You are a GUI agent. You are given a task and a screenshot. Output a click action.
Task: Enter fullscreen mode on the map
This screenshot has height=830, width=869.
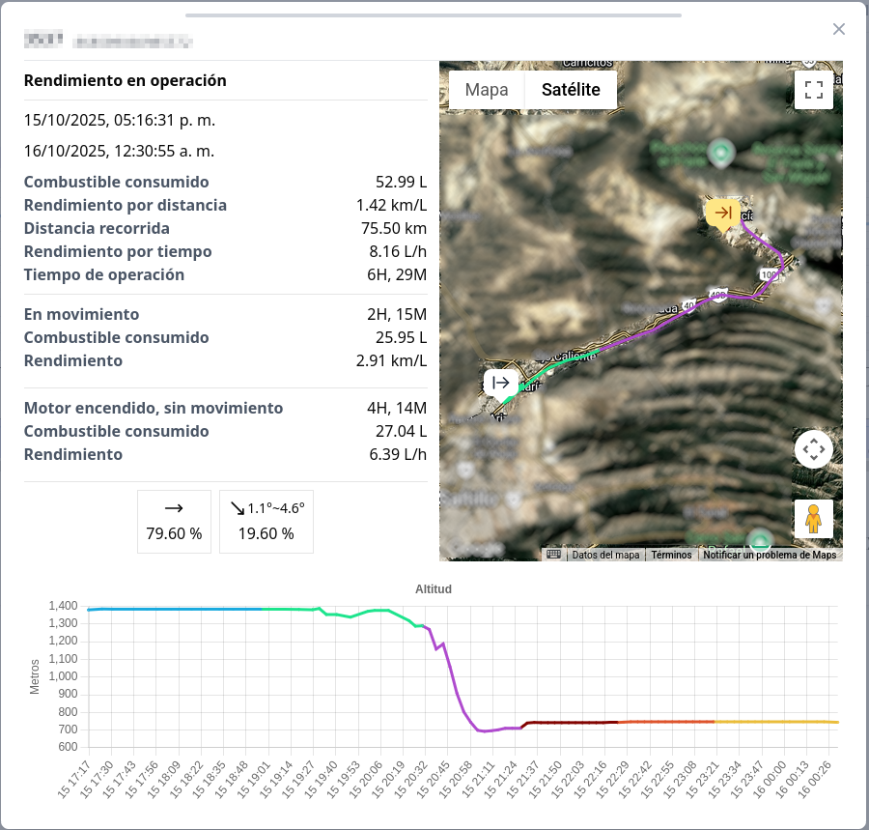click(814, 89)
